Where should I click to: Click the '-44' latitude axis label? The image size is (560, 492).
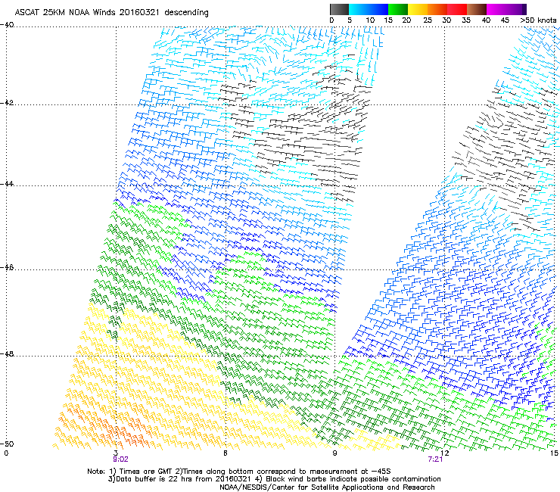tap(7, 184)
